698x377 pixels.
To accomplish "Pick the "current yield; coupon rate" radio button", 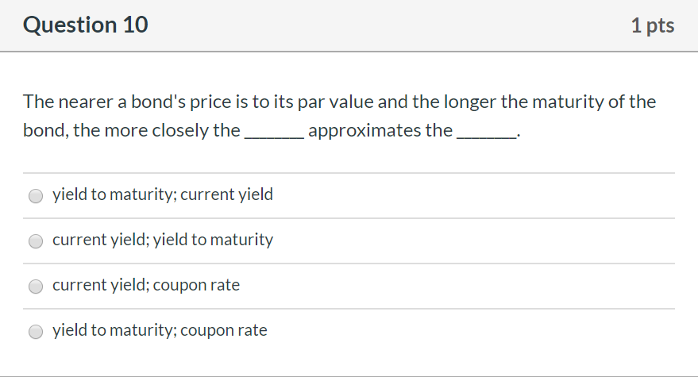I will [x=36, y=287].
